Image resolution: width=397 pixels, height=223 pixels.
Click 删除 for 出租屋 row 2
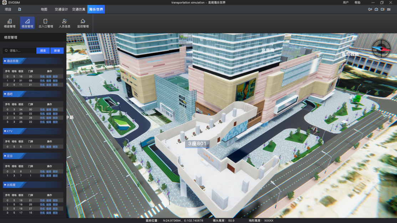click(55, 209)
